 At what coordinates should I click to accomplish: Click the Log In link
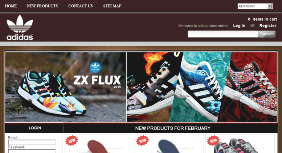coord(239,26)
